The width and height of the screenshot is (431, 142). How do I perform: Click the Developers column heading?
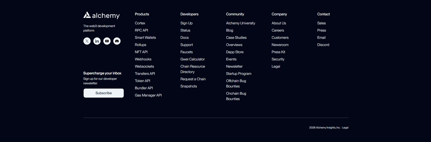[189, 14]
